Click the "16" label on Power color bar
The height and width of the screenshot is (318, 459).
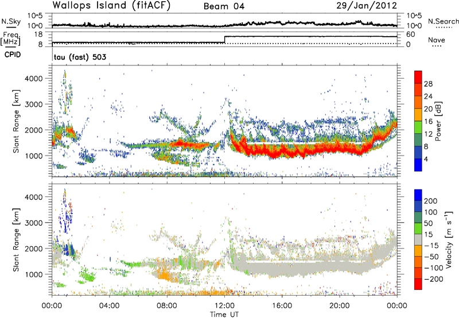click(x=428, y=122)
